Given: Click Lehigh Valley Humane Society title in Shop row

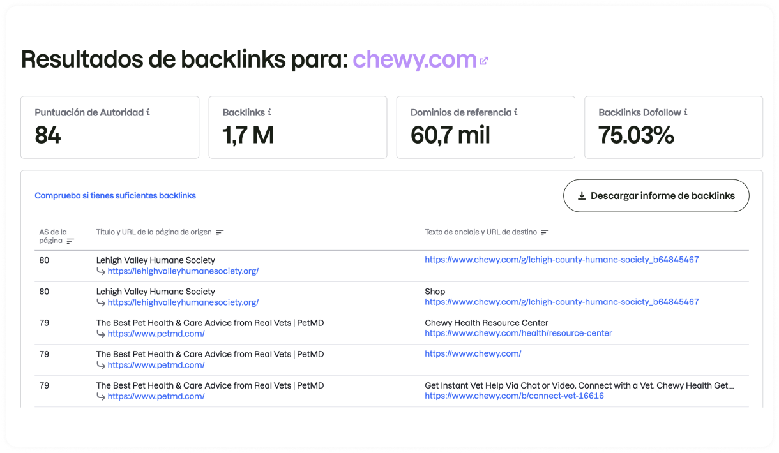Looking at the screenshot, I should tap(156, 292).
